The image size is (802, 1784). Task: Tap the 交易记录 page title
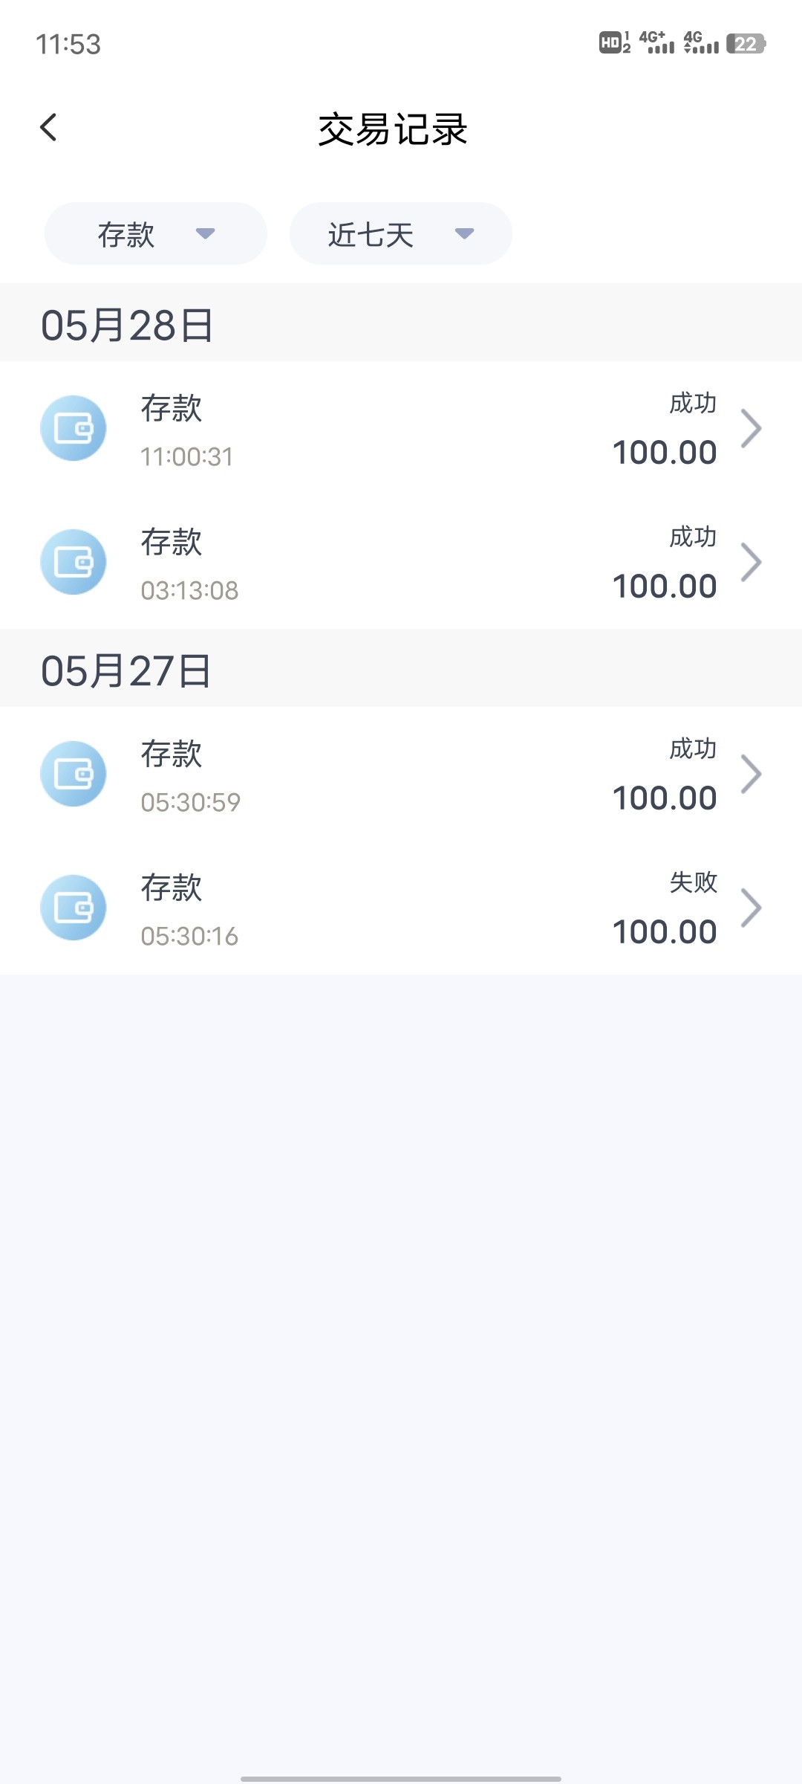[x=393, y=129]
